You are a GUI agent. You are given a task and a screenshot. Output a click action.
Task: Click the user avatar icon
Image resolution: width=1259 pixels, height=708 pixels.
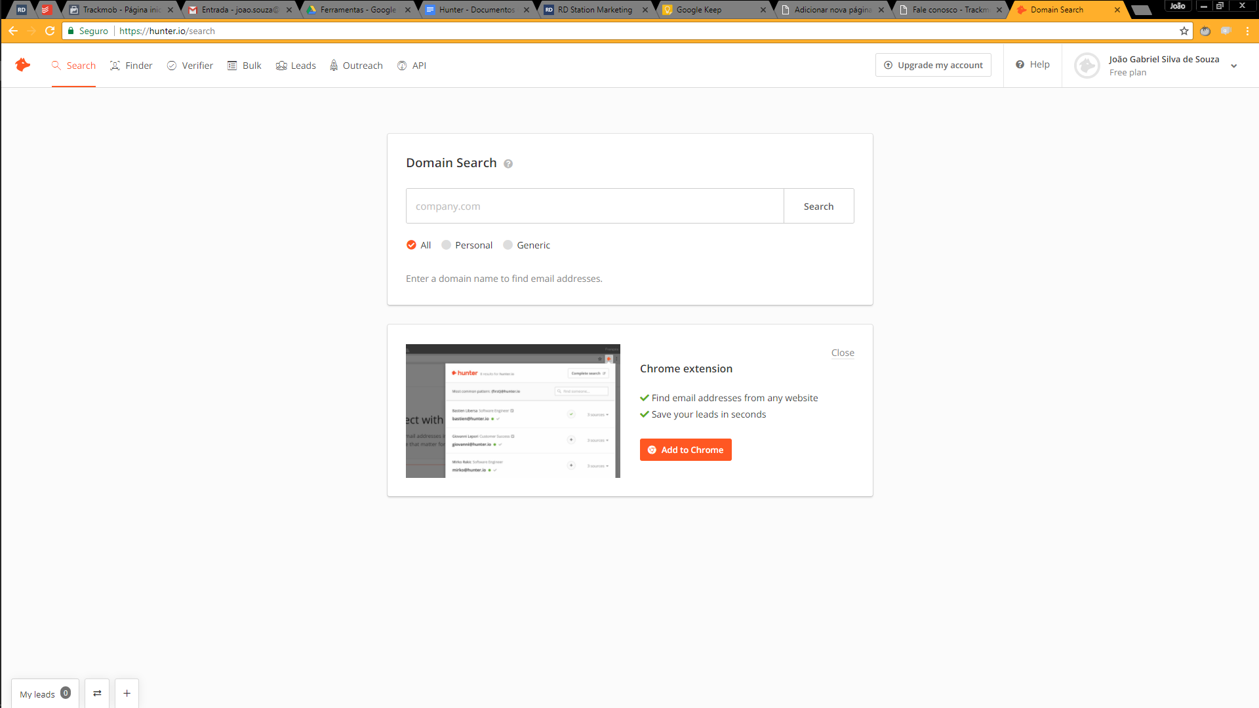pos(1087,66)
